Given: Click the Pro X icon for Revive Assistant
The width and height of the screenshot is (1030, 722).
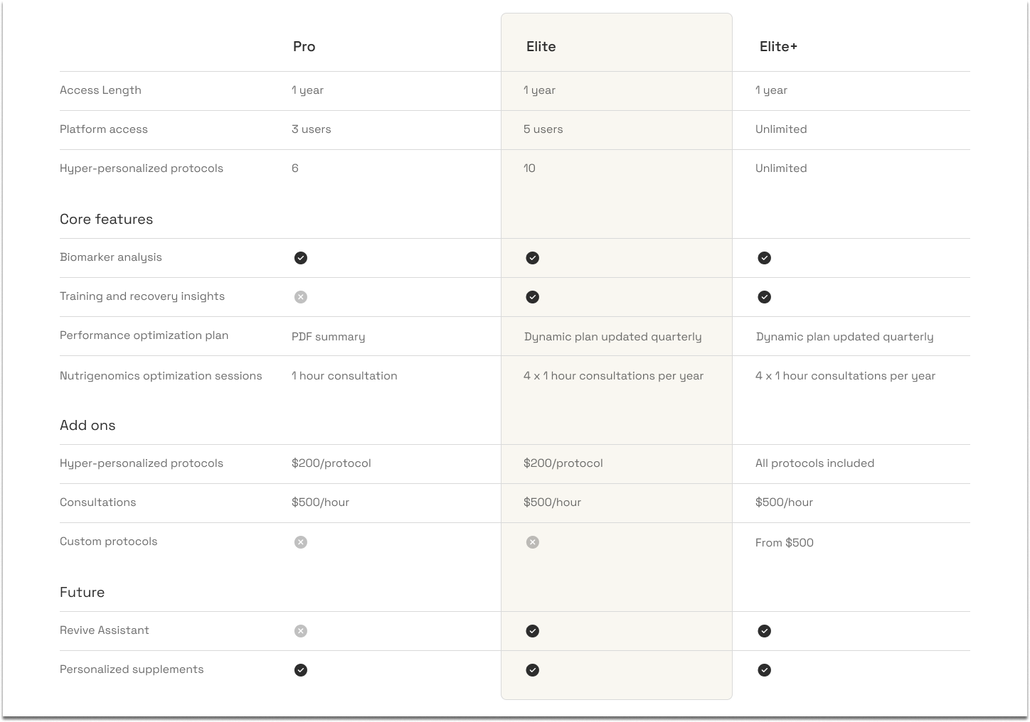Looking at the screenshot, I should click(x=301, y=631).
